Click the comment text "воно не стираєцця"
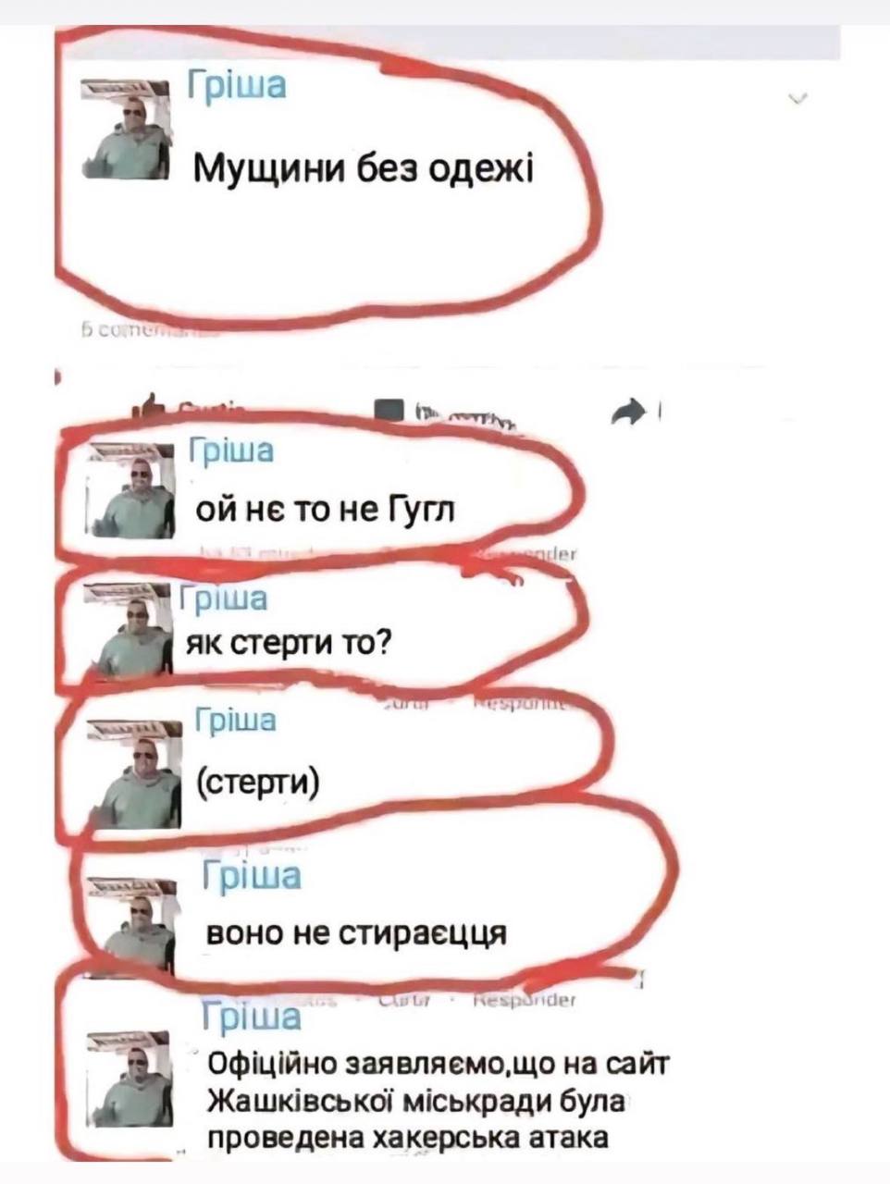This screenshot has height=1184, width=890. pyautogui.click(x=355, y=933)
